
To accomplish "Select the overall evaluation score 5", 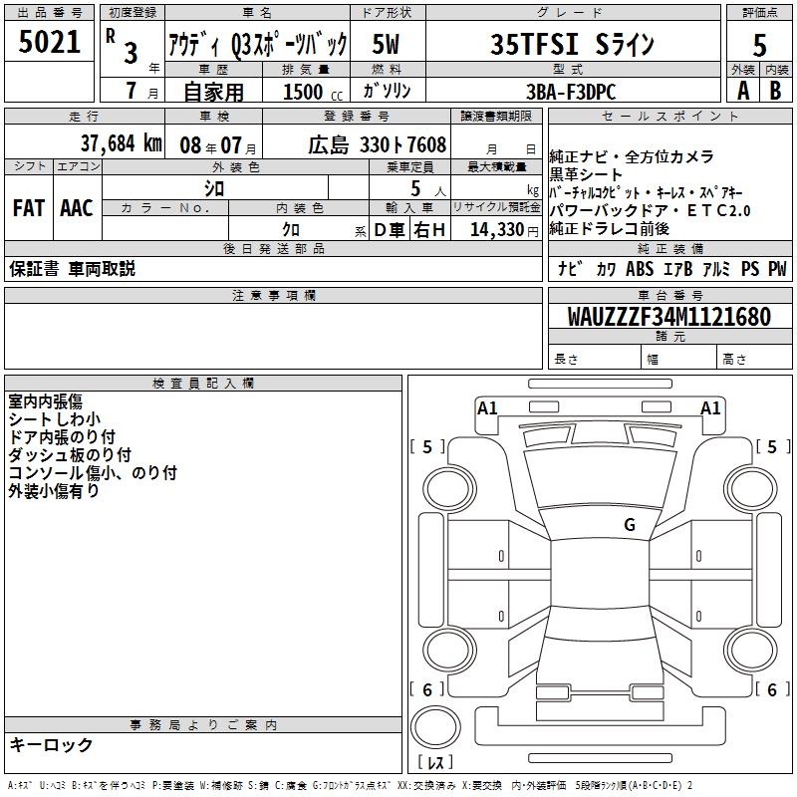I will (759, 46).
